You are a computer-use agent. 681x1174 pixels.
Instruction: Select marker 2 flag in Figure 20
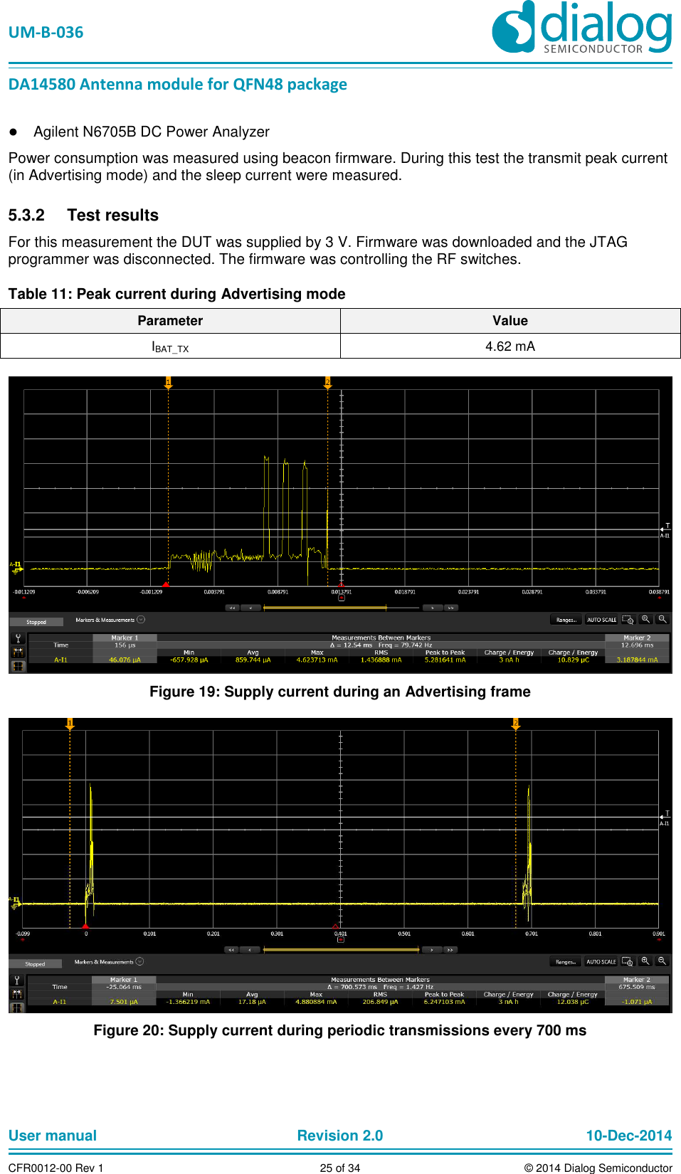click(516, 724)
